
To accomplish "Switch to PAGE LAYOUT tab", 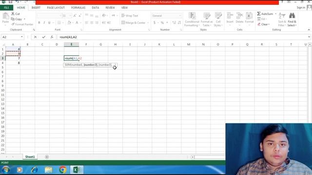I will coord(56,8).
